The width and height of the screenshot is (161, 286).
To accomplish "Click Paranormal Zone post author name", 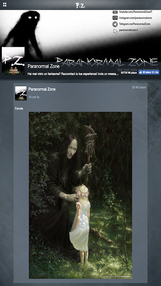I will (42, 89).
